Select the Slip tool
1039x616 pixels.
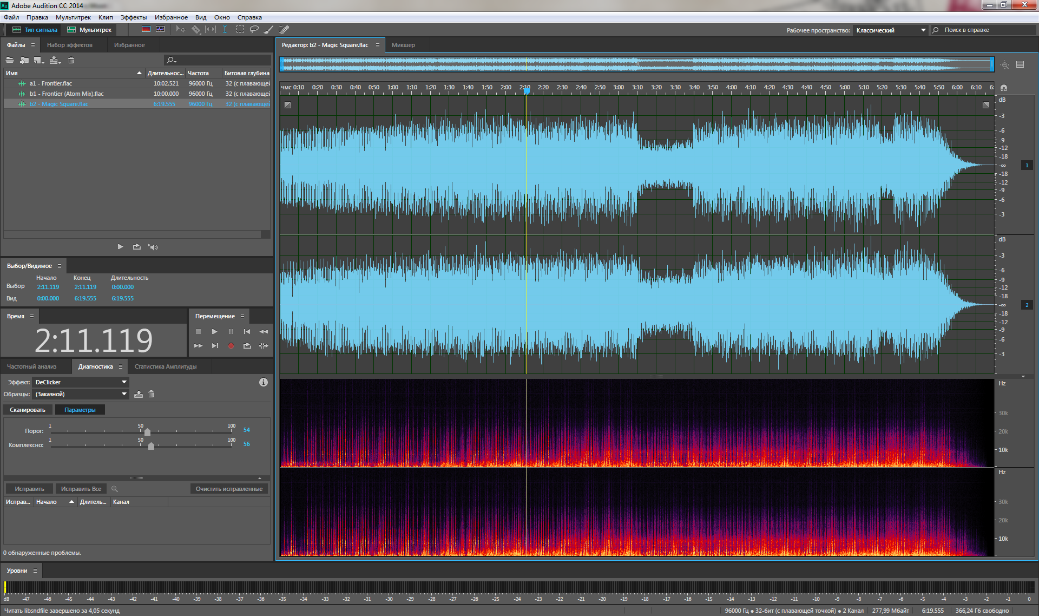(211, 29)
